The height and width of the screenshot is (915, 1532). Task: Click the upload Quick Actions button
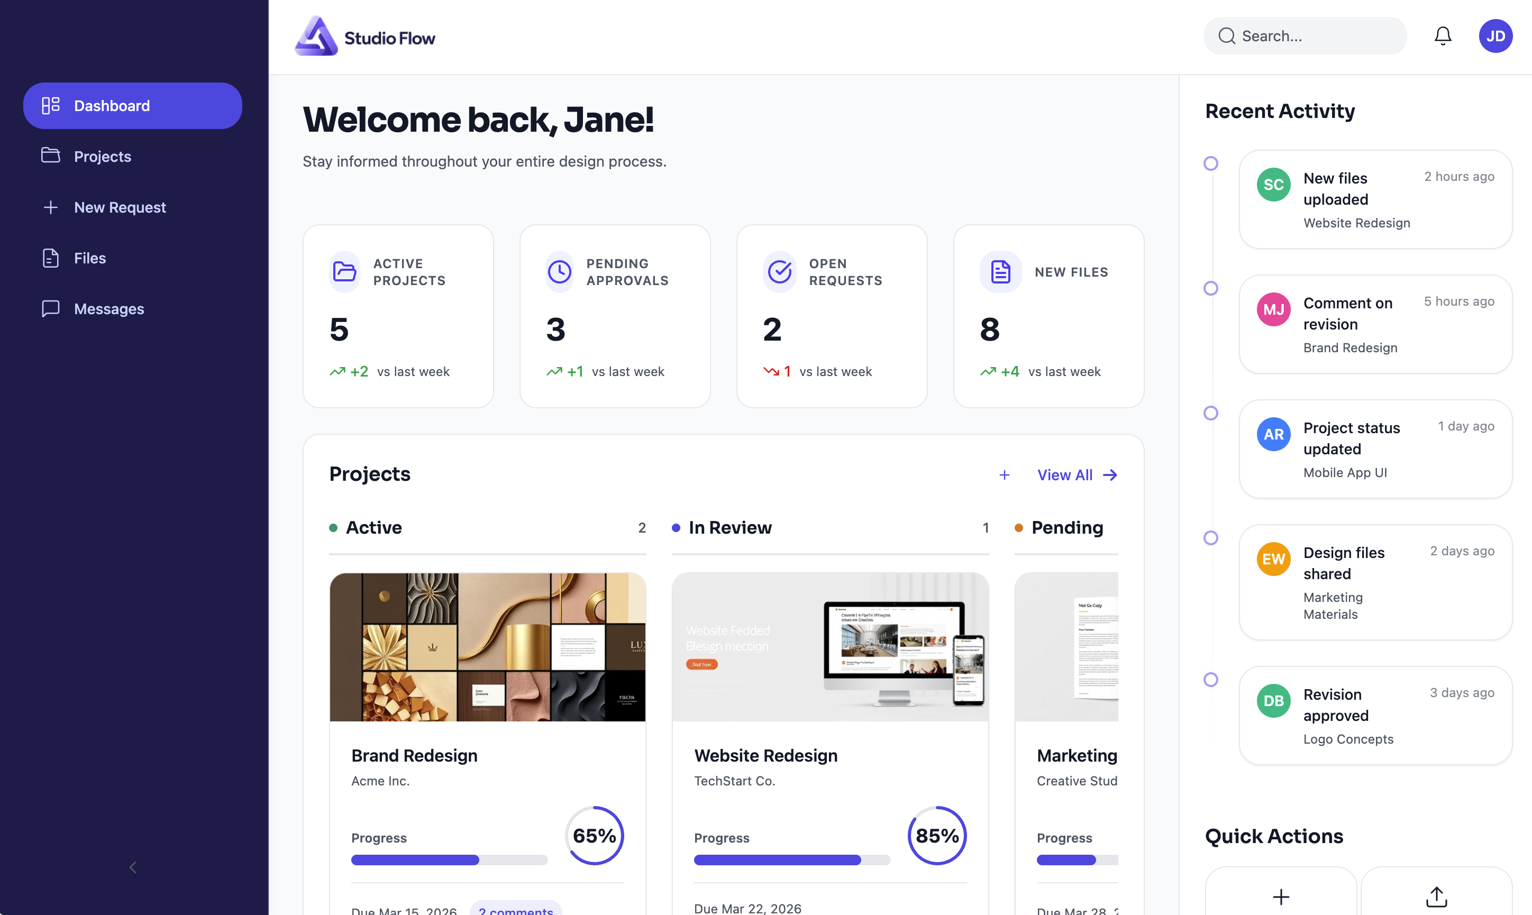1436,891
